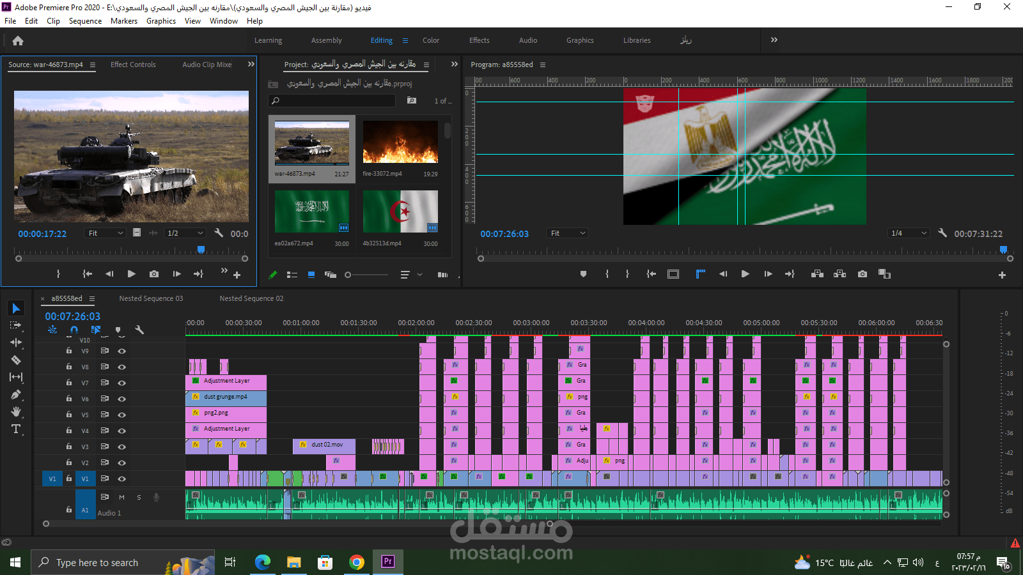
Task: Switch to the Color workspace
Action: coord(431,40)
